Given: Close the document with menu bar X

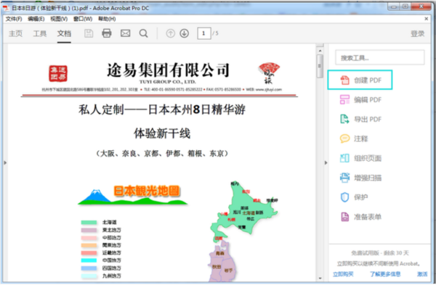Looking at the screenshot, I should 426,19.
